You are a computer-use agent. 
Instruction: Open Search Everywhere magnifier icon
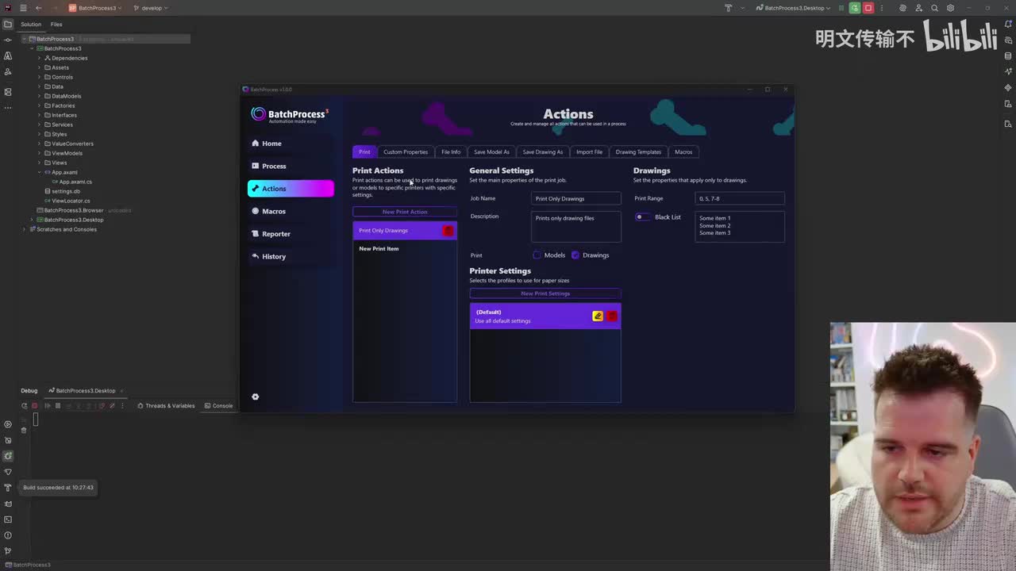[934, 8]
